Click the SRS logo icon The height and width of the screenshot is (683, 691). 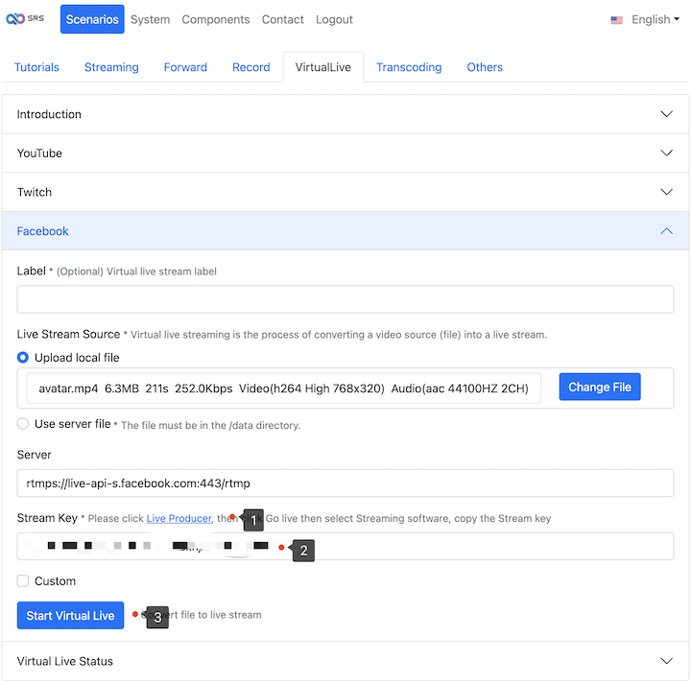pos(25,19)
